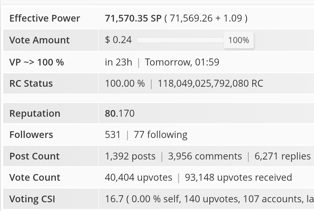Open the 77 following list
The height and width of the screenshot is (211, 314).
(160, 135)
